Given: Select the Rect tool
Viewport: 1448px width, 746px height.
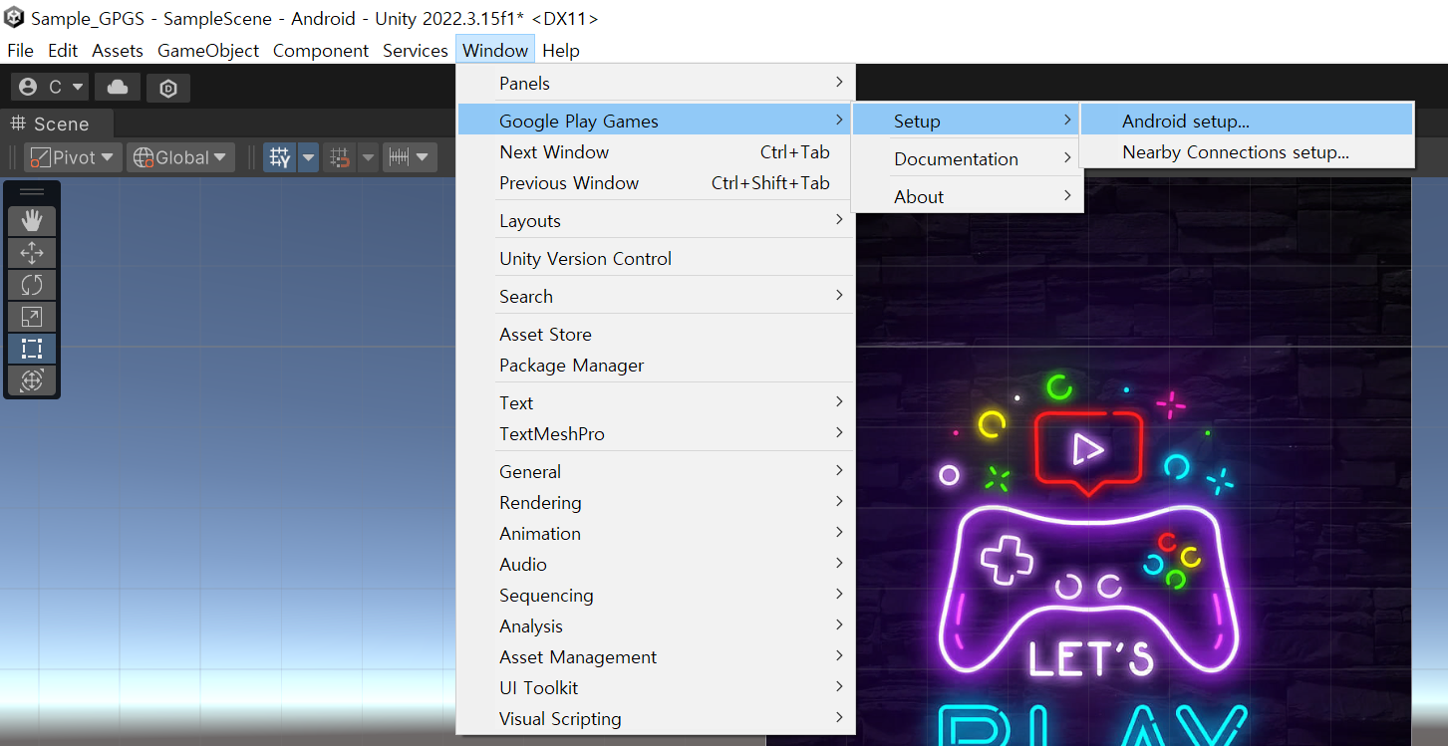Looking at the screenshot, I should [x=32, y=349].
